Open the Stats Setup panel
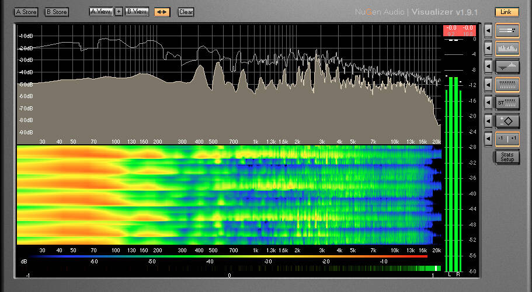 (506, 157)
